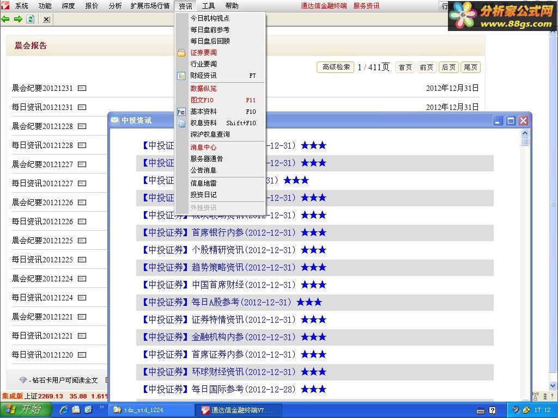This screenshot has height=418, width=558.
Task: Choose 每日盘后回顾 menu entry
Action: (221, 41)
